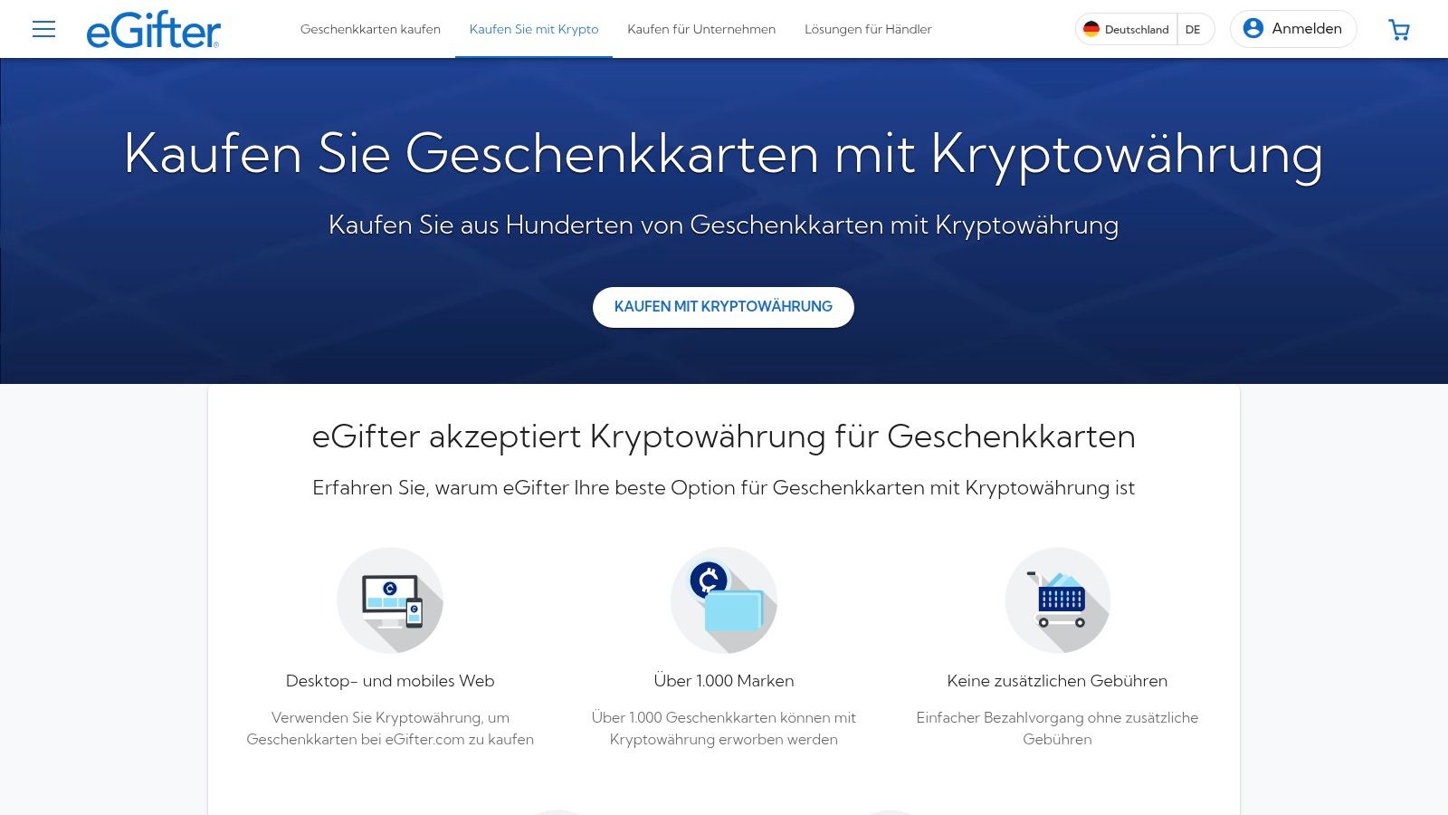Select Kaufen Sie mit Krypto tab
Viewport: 1448px width, 815px height.
pyautogui.click(x=534, y=29)
